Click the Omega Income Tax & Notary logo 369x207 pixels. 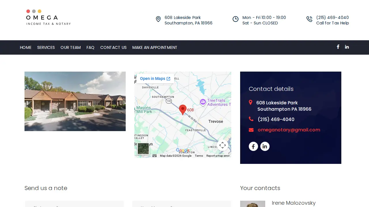(48, 17)
